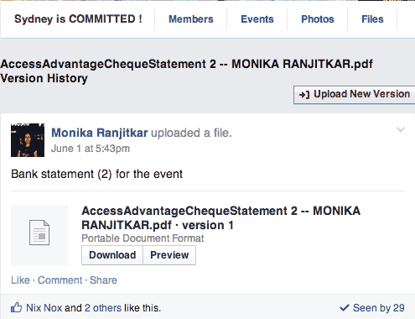Open Monika Ranjitkar name link
415x319 pixels.
pos(100,133)
